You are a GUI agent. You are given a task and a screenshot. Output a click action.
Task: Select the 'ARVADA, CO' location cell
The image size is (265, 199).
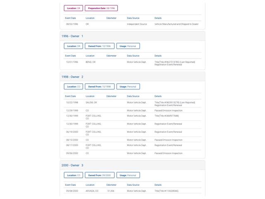point(92,191)
